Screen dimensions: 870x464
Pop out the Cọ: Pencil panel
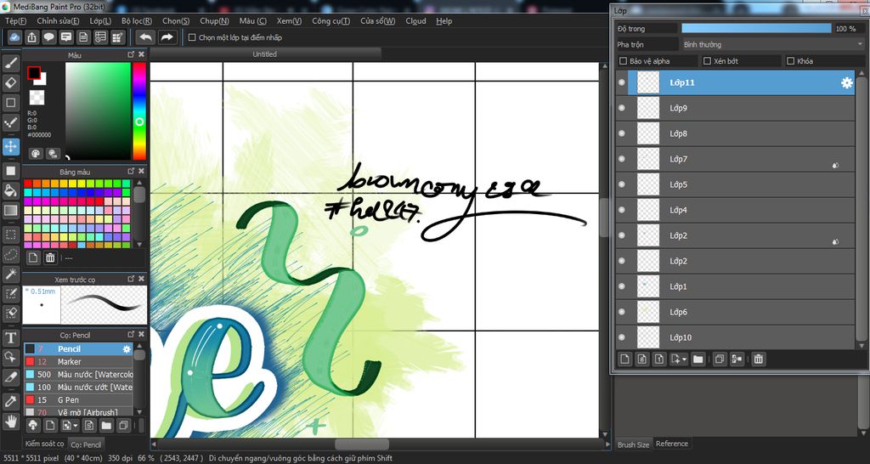click(x=131, y=335)
